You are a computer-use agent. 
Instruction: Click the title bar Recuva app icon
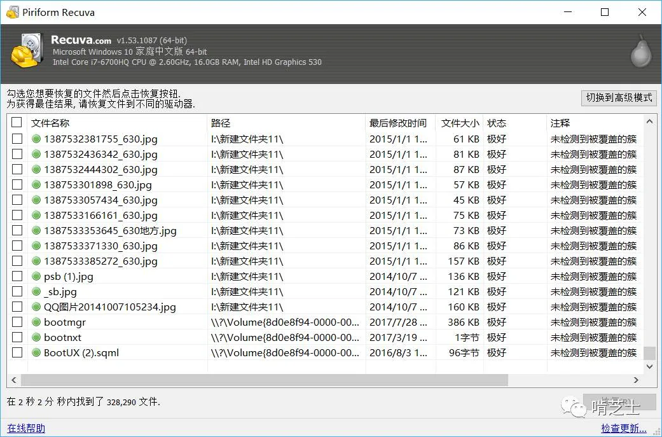click(12, 12)
